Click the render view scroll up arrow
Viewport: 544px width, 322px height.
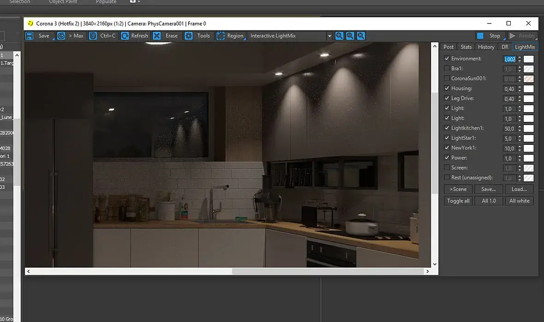(x=435, y=46)
